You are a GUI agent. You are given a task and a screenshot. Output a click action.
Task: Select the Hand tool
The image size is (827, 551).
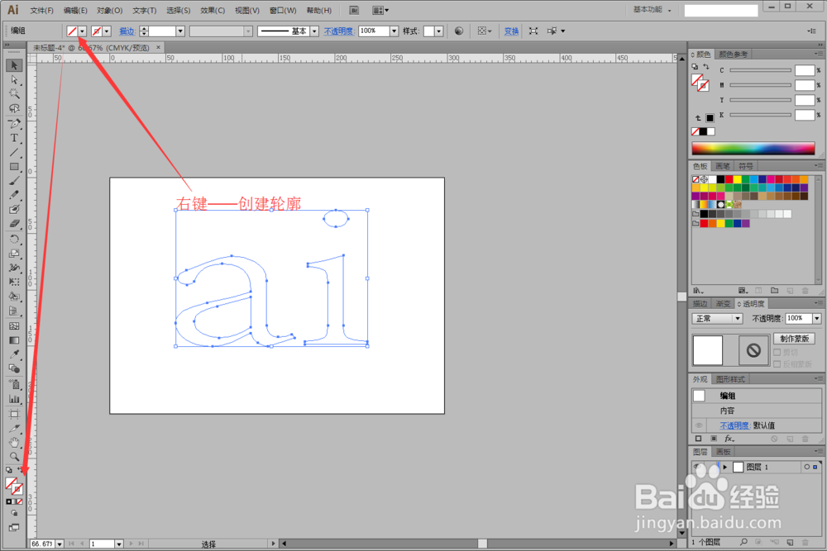pyautogui.click(x=14, y=443)
